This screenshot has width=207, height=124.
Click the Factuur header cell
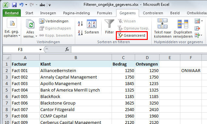tap(25, 64)
